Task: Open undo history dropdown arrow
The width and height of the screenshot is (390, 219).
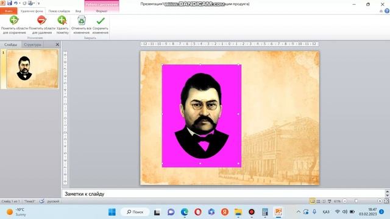Action: [x=19, y=3]
